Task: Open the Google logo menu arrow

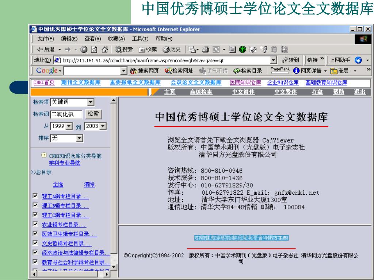Action: click(60, 71)
